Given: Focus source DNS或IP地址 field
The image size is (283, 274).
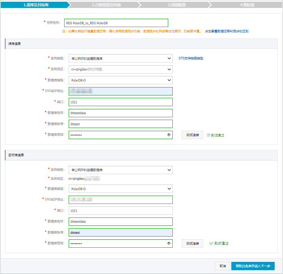Looking at the screenshot, I should click(x=121, y=91).
